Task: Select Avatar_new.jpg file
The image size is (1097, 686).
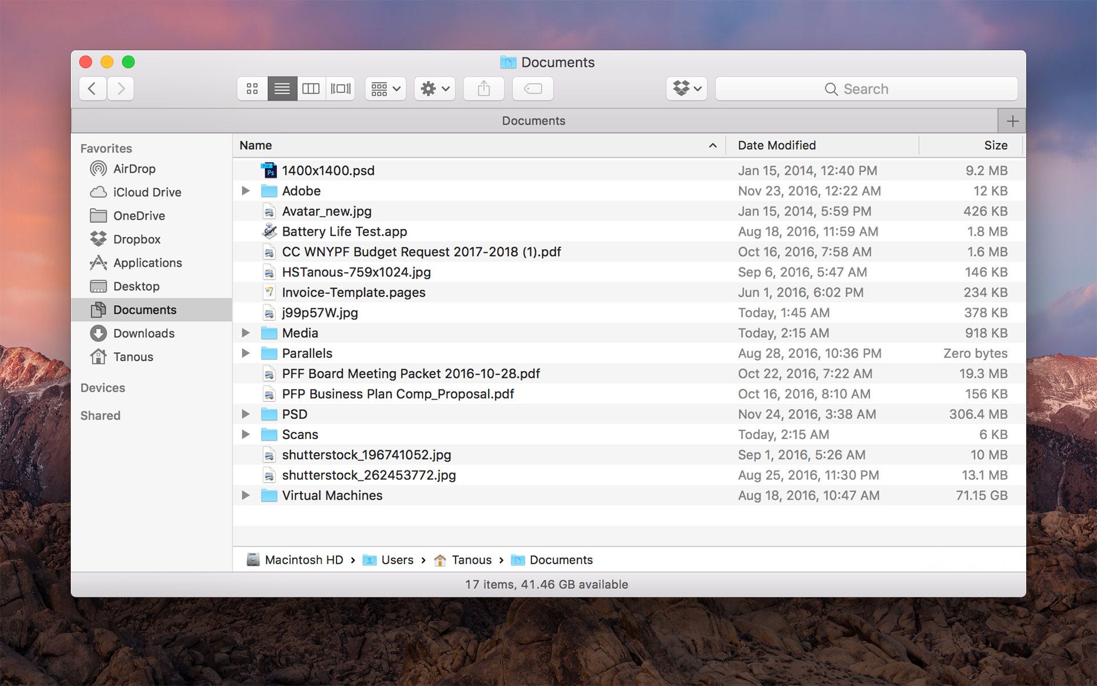Action: pos(628,211)
